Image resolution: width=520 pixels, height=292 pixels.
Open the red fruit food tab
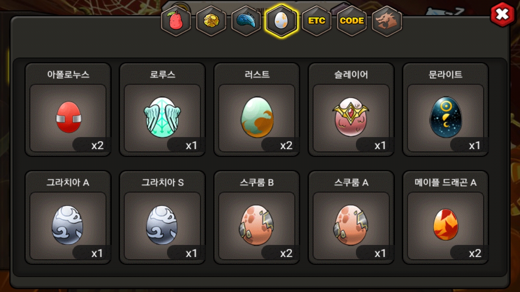[176, 21]
